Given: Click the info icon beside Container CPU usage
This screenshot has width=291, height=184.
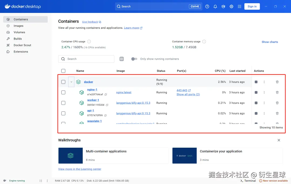Looking at the screenshot, I should [x=89, y=41].
